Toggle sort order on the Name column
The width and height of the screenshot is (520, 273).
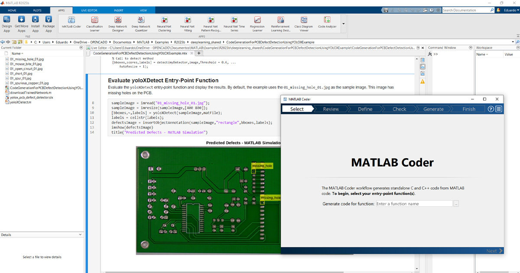[x=16, y=53]
